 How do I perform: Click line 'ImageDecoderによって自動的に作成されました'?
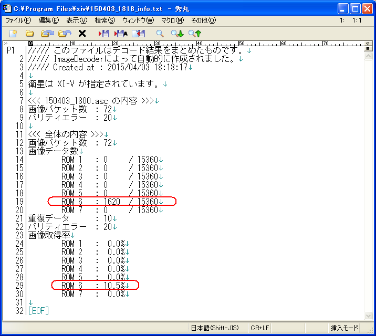(x=135, y=59)
